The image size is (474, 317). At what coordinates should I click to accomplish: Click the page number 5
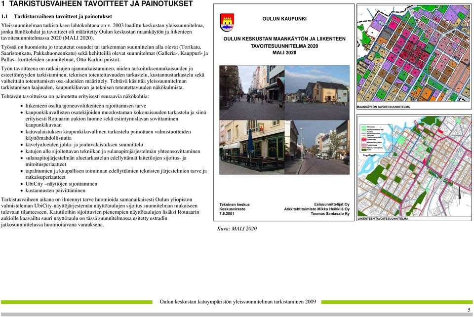[x=469, y=310]
